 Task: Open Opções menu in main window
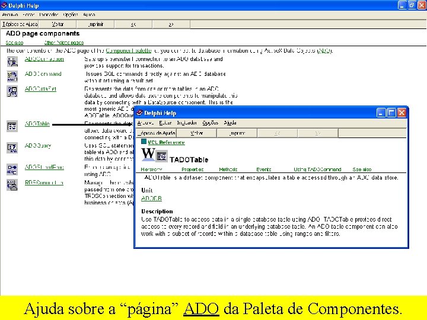point(71,15)
